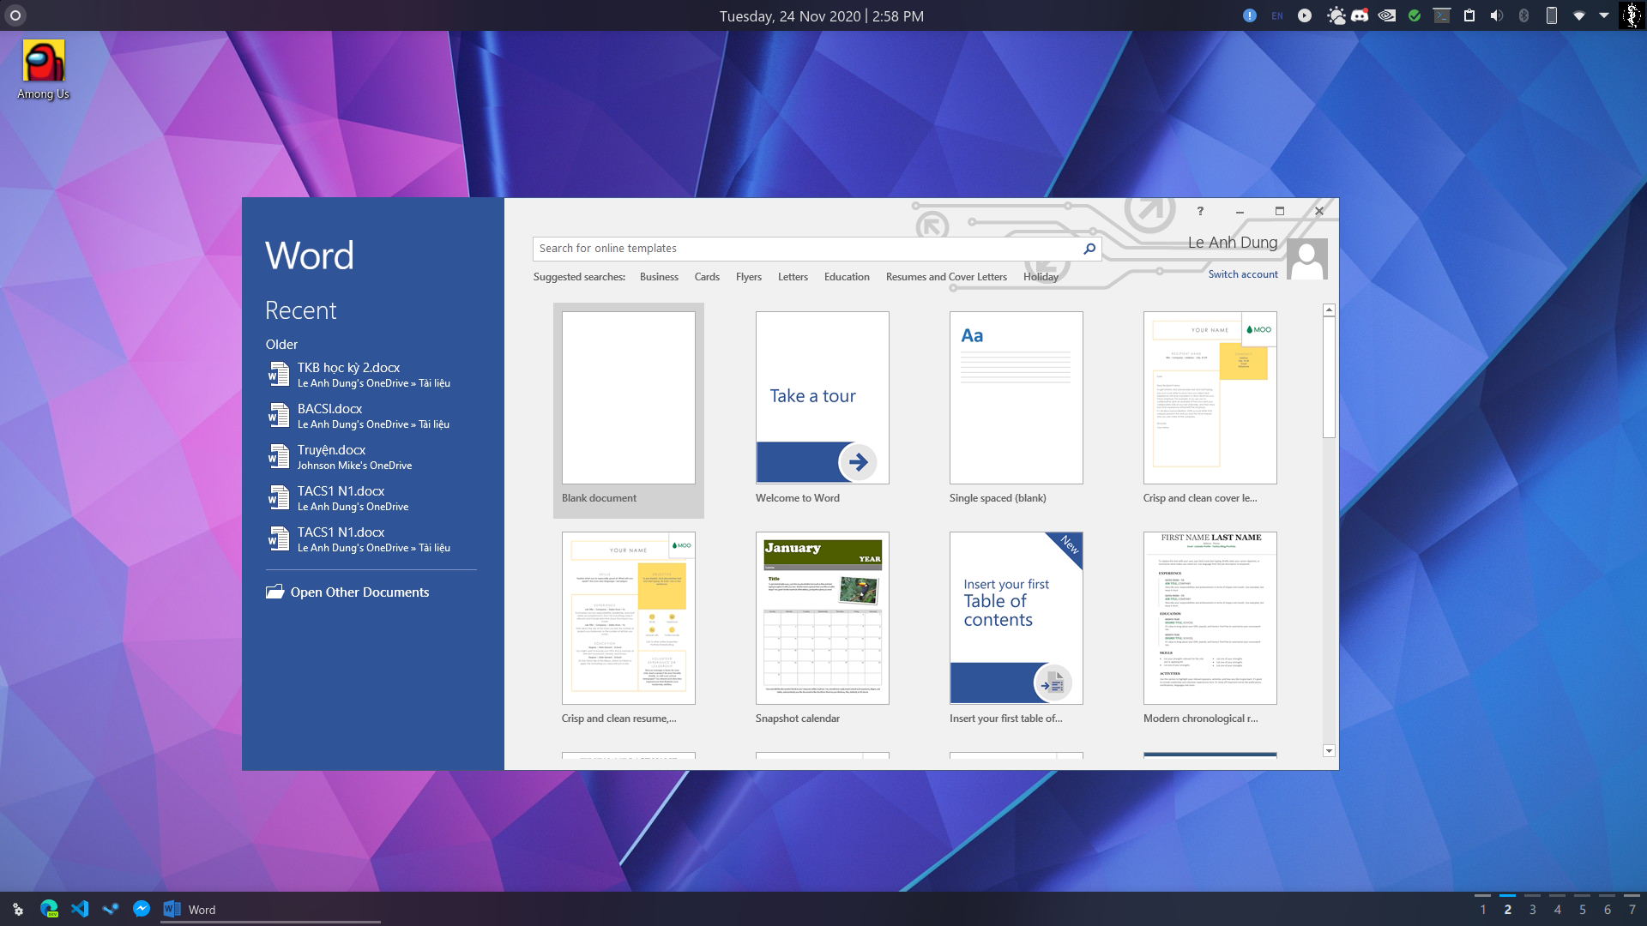Screen dimensions: 1647x926
Task: Click the EN keyboard layout indicator
Action: coord(1277,15)
